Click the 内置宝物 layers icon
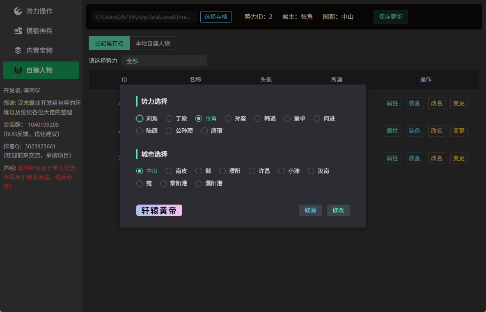This screenshot has height=312, width=486. click(x=18, y=50)
